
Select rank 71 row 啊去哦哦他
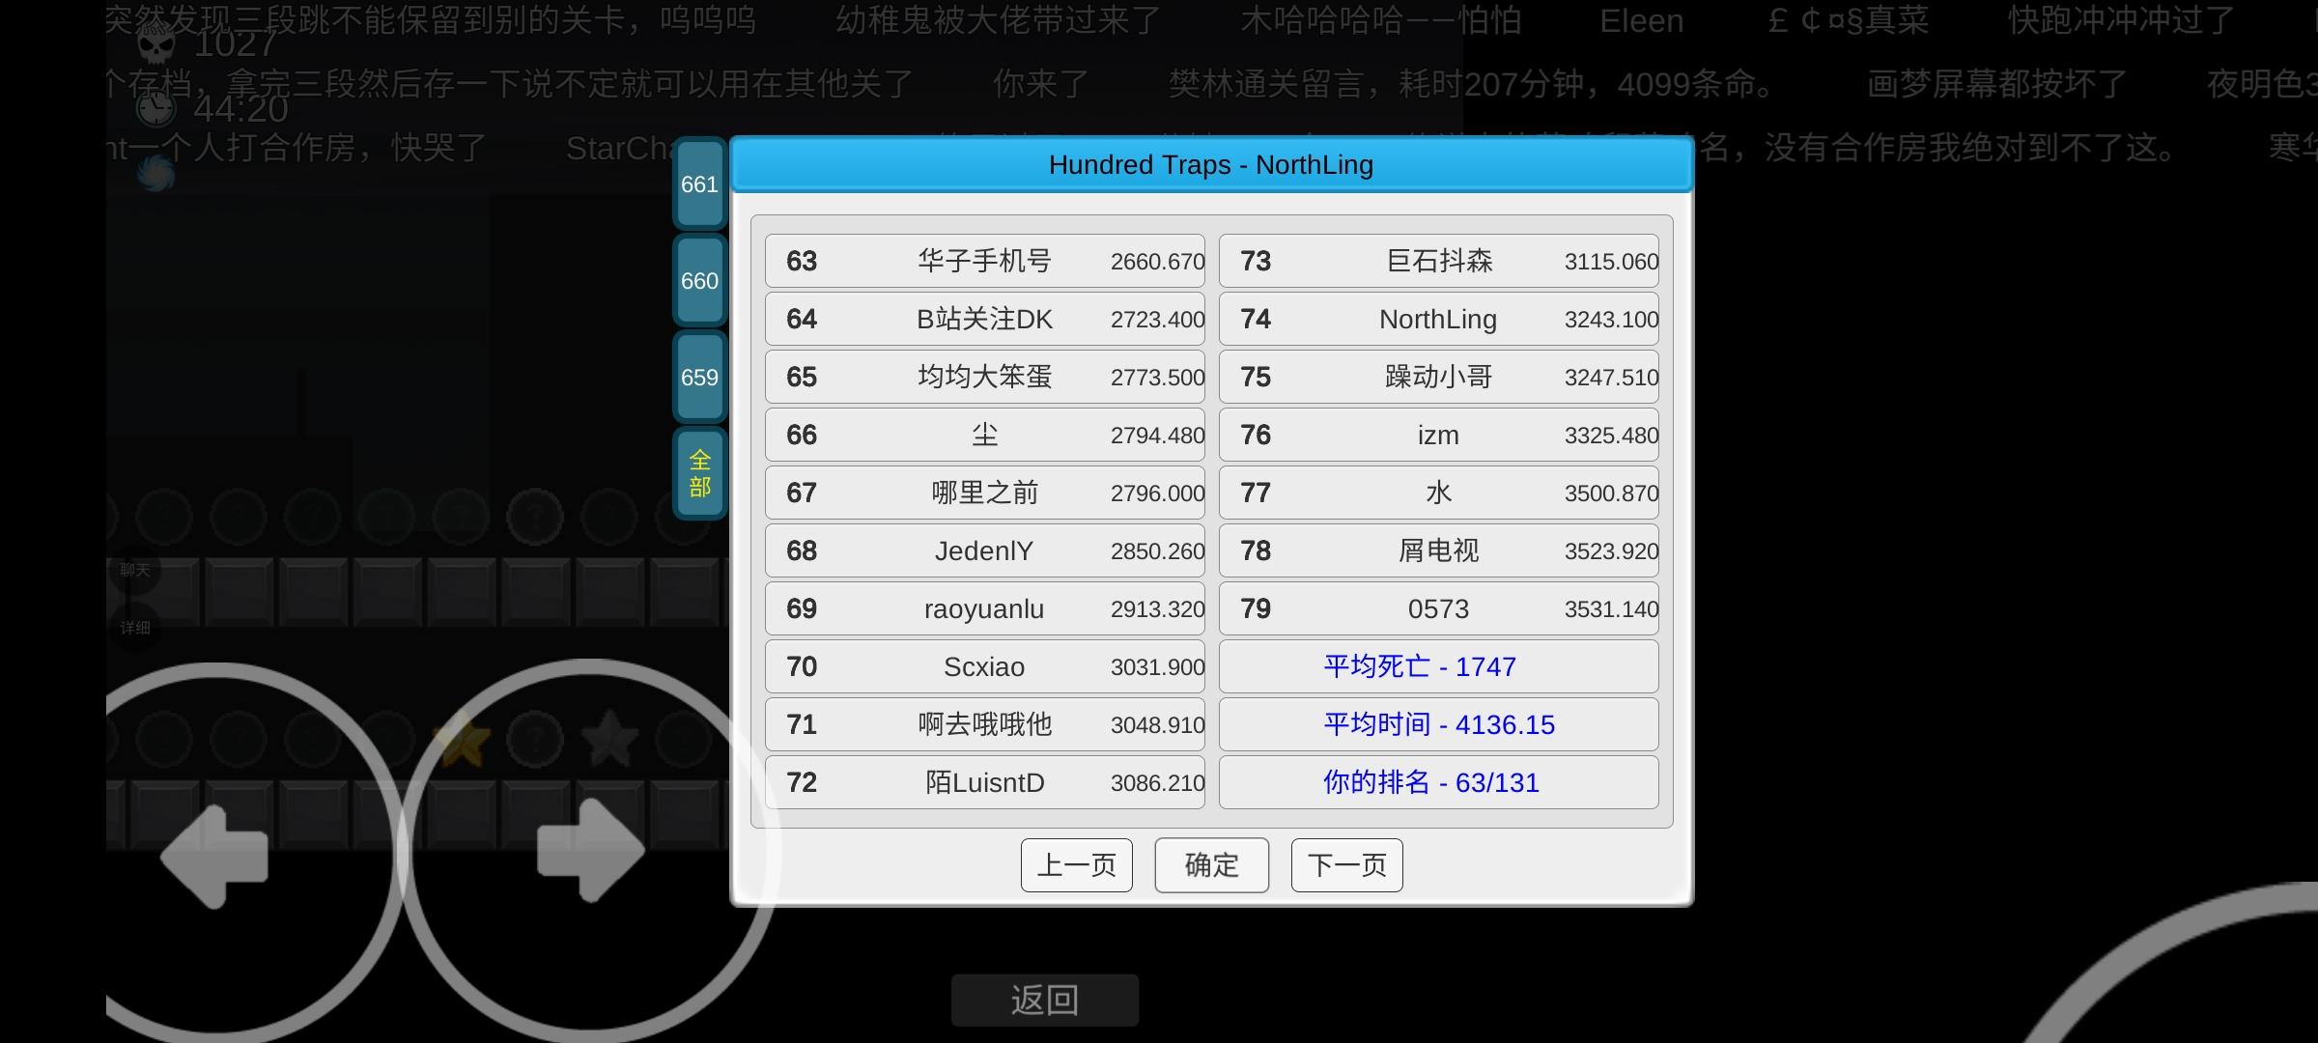tap(985, 724)
